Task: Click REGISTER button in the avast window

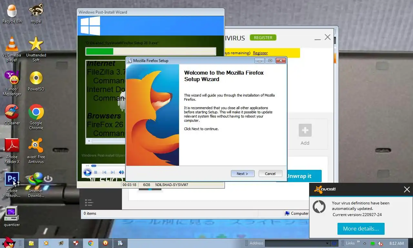Action: pos(263,37)
